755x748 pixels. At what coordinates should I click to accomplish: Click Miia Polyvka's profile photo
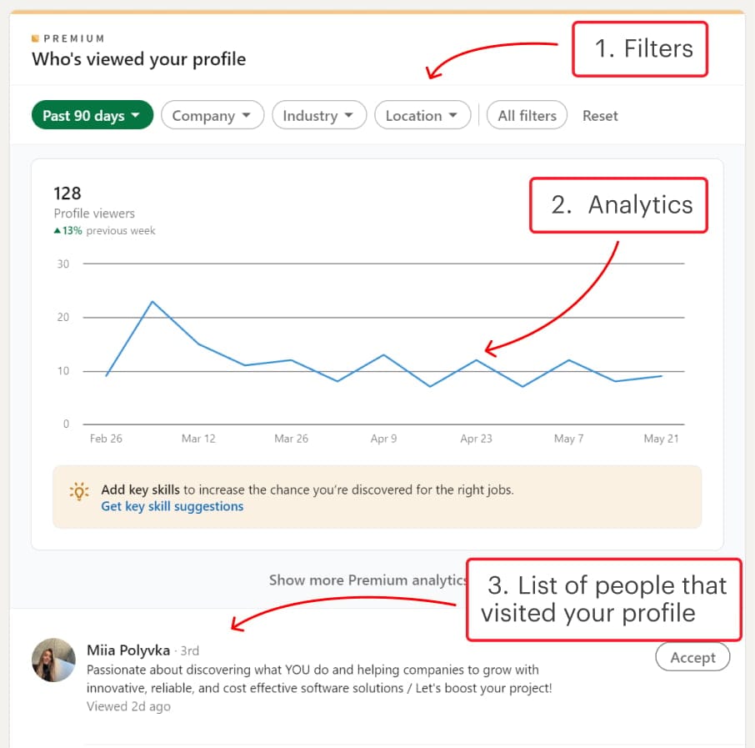(54, 660)
